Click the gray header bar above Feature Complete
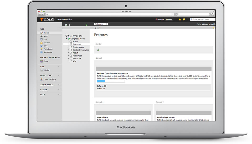Image resolution: width=252 pixels, height=144 pixels. 153,69
